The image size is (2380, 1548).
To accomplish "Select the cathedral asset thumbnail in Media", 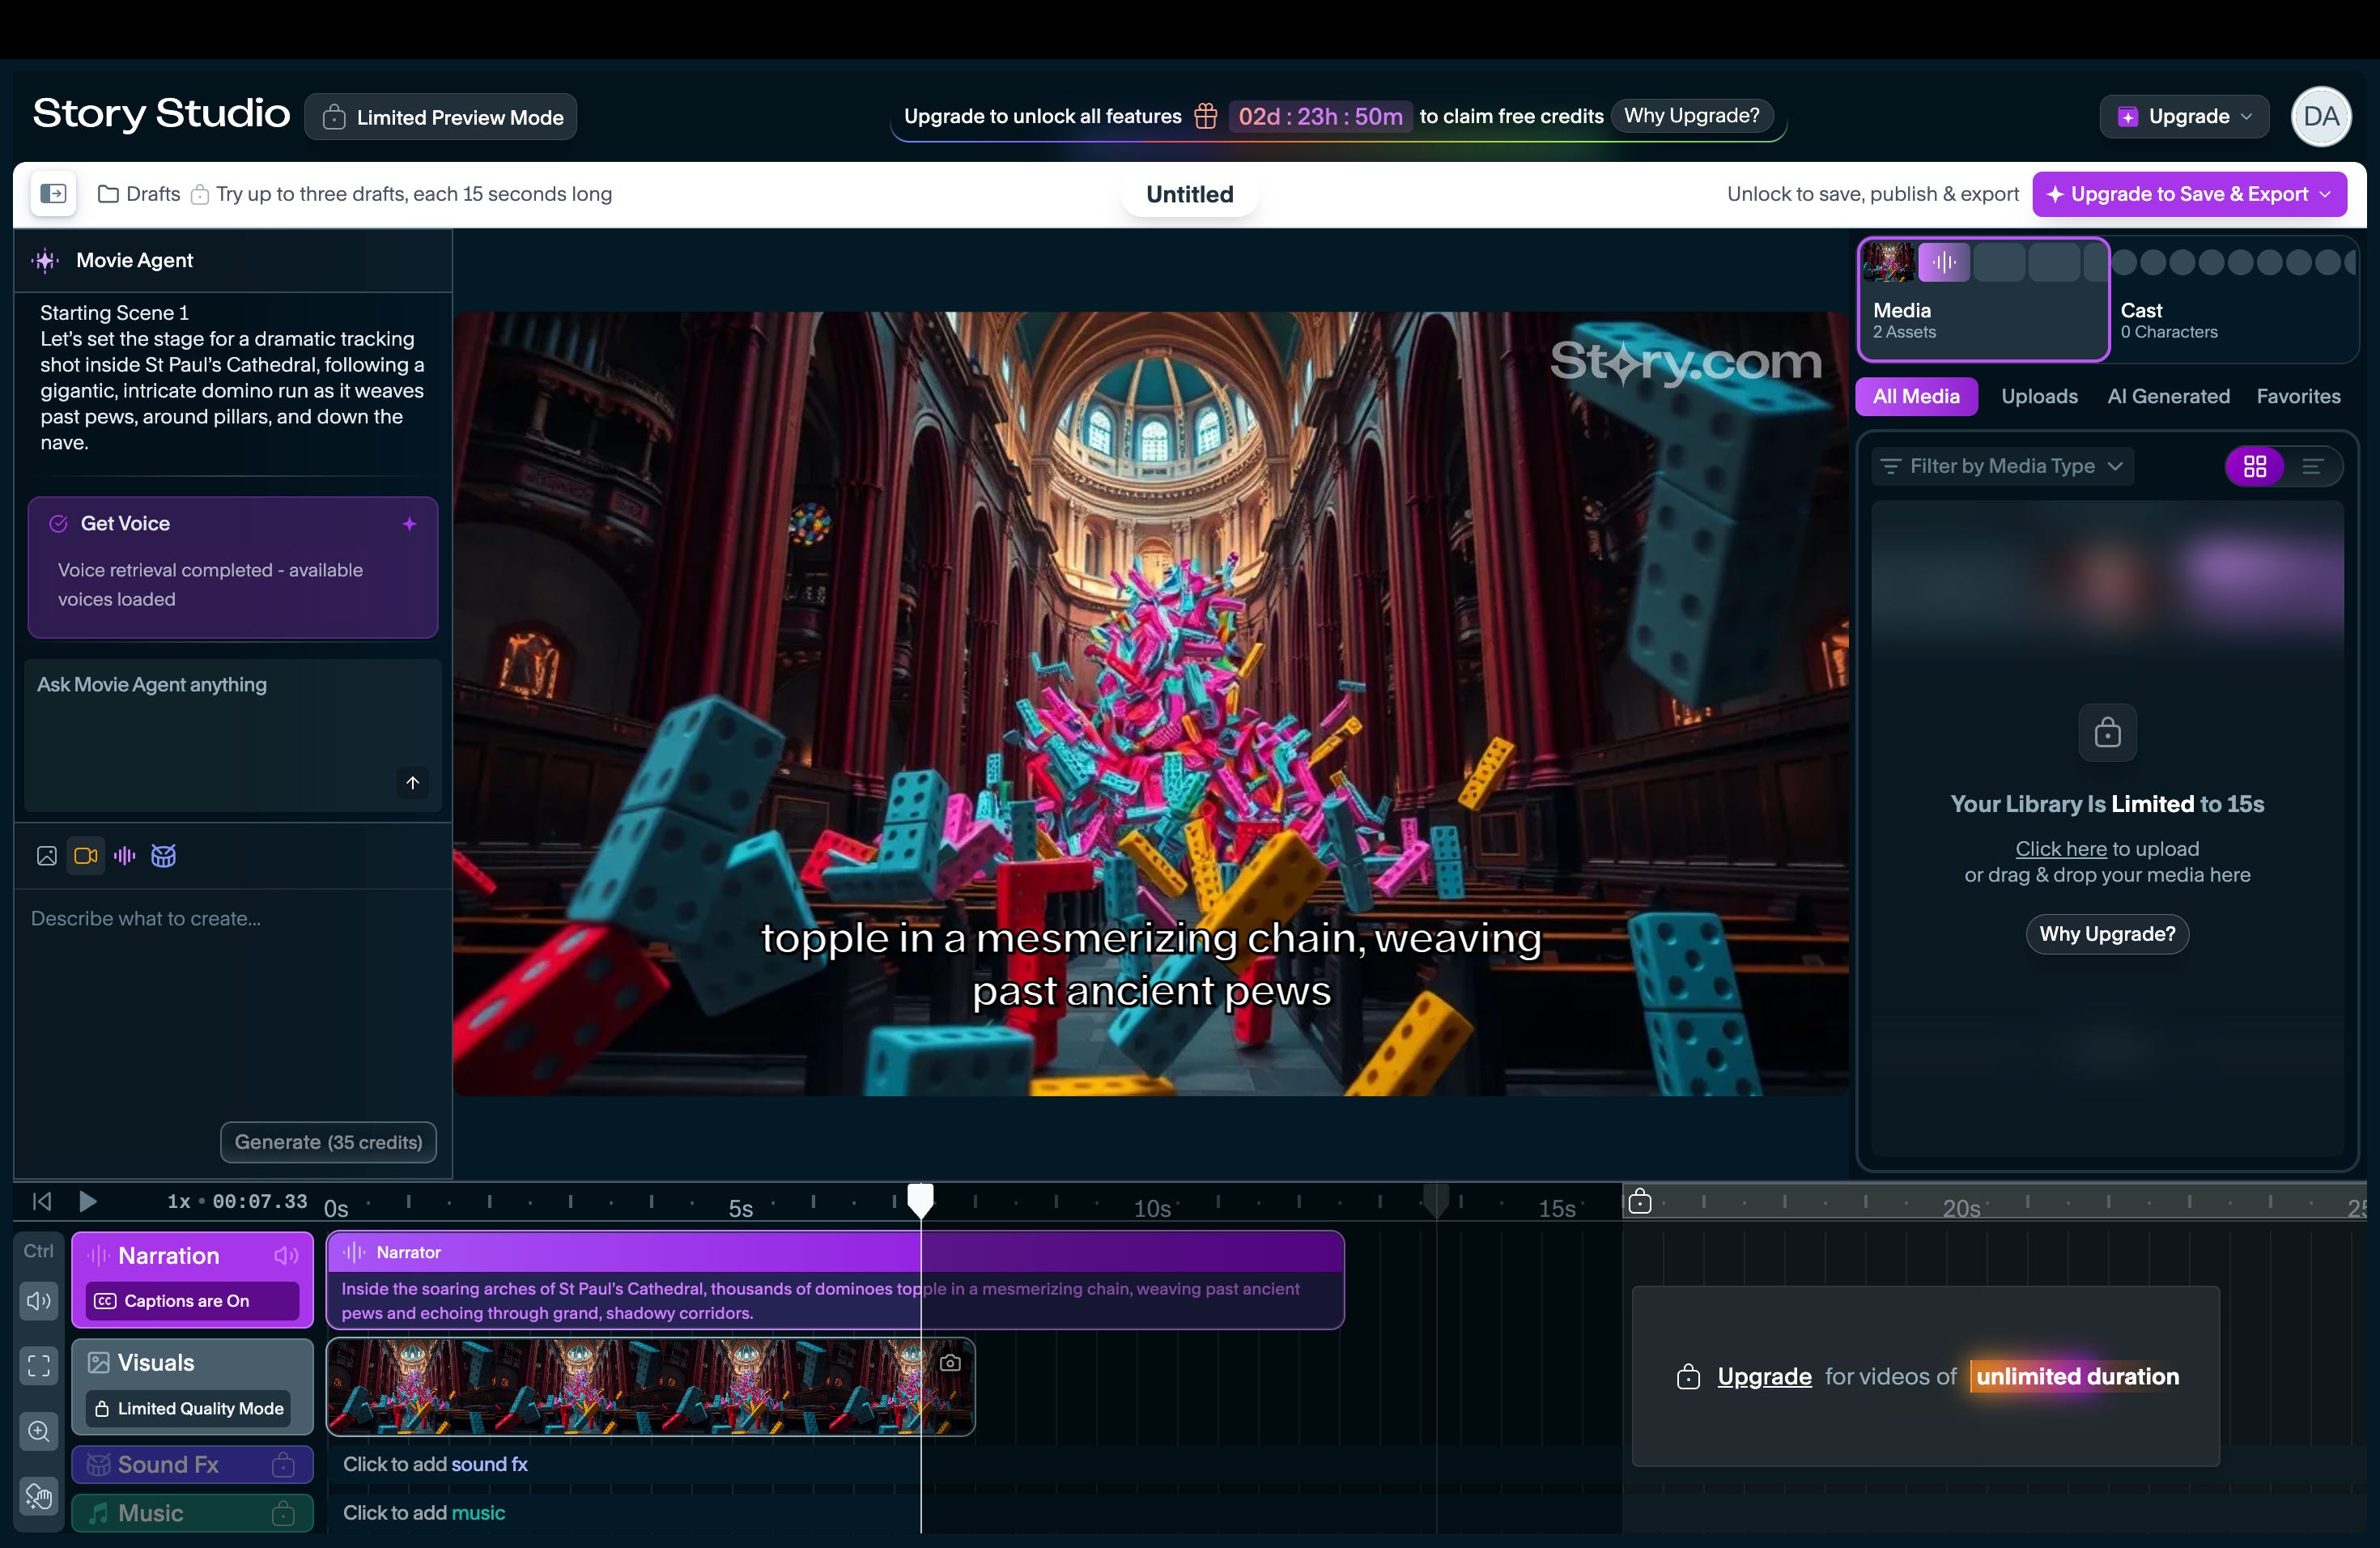I will coord(1888,262).
